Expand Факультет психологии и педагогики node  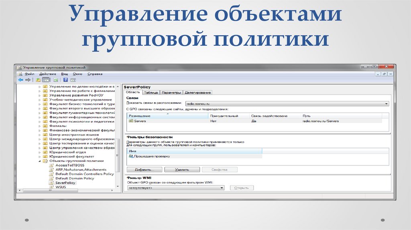(x=40, y=122)
